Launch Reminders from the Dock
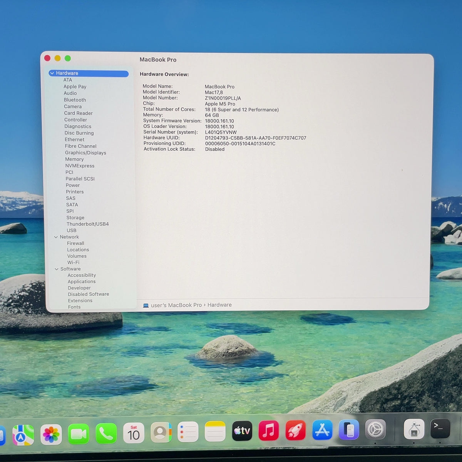 (x=188, y=432)
